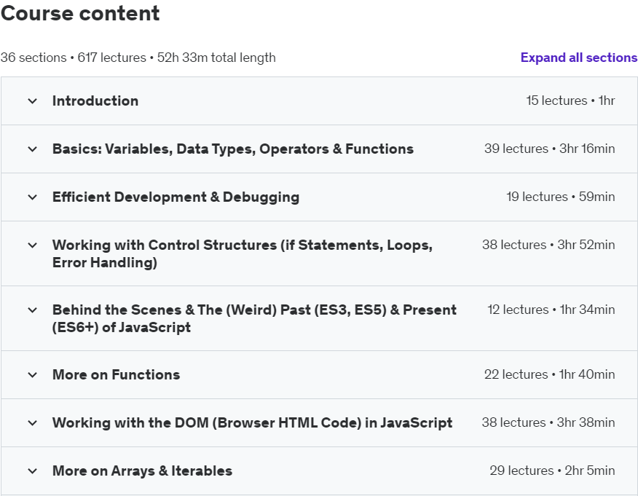The width and height of the screenshot is (638, 496).
Task: Open the Basics: Variables, Data Types section title
Action: [x=232, y=149]
